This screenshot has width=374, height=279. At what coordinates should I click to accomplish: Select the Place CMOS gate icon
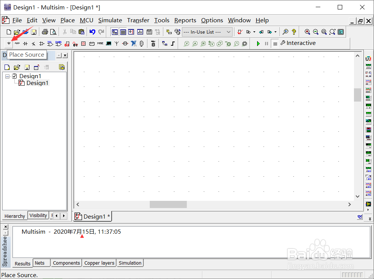point(59,43)
